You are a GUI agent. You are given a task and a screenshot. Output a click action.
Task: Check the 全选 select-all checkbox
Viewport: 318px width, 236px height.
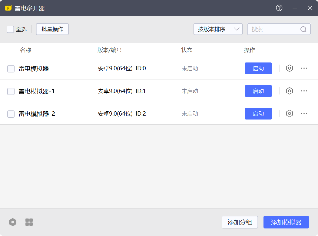click(x=10, y=29)
